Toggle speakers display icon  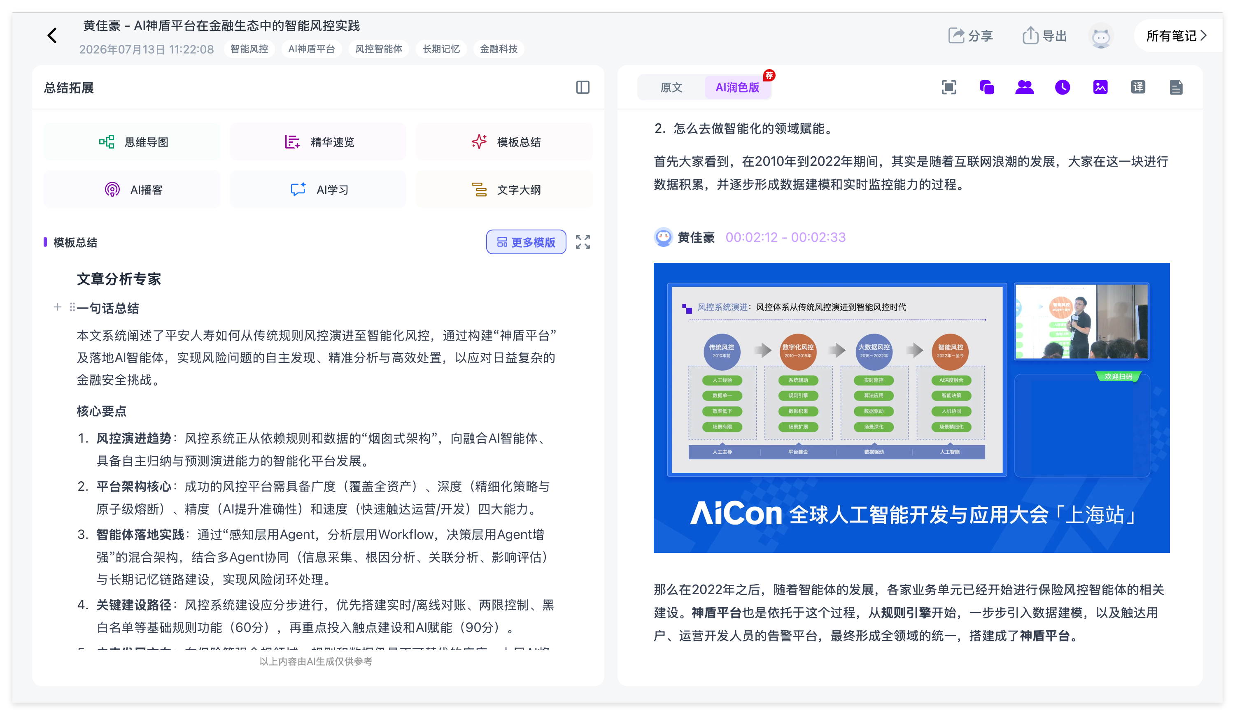[x=1024, y=87]
